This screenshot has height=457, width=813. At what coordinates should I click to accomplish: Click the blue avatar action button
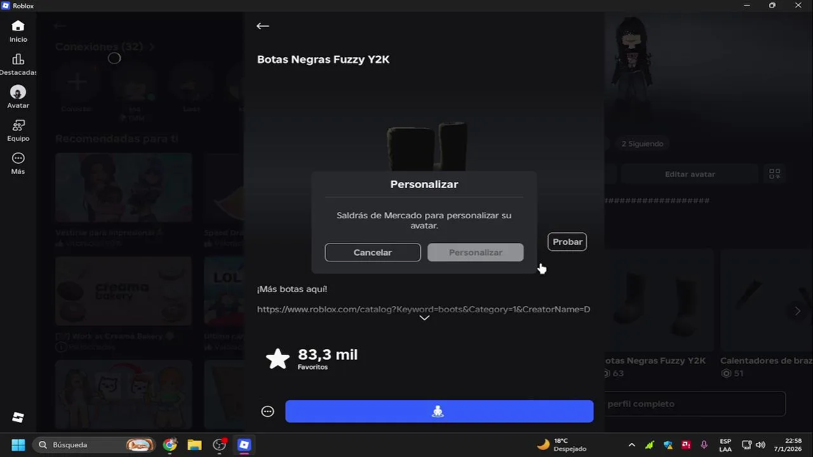tap(440, 411)
